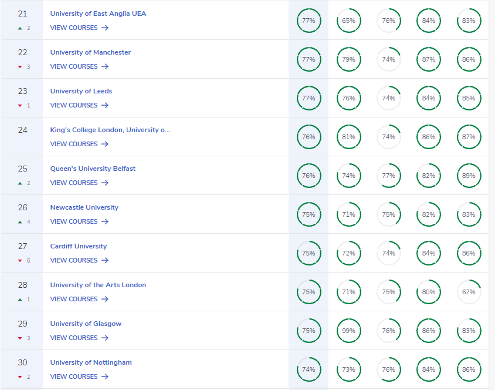
Task: Click the 77% third-column circle for Queen's Belfast
Action: (389, 176)
